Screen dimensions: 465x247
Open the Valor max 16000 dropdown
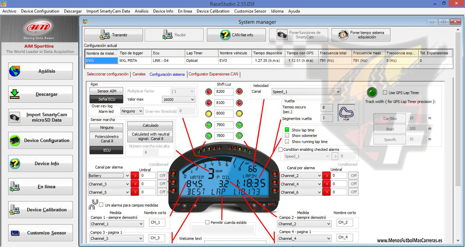pyautogui.click(x=179, y=100)
